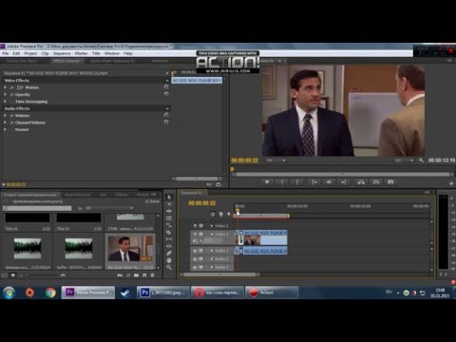
Task: Toggle Video 2 track eye visibility
Action: click(x=195, y=226)
